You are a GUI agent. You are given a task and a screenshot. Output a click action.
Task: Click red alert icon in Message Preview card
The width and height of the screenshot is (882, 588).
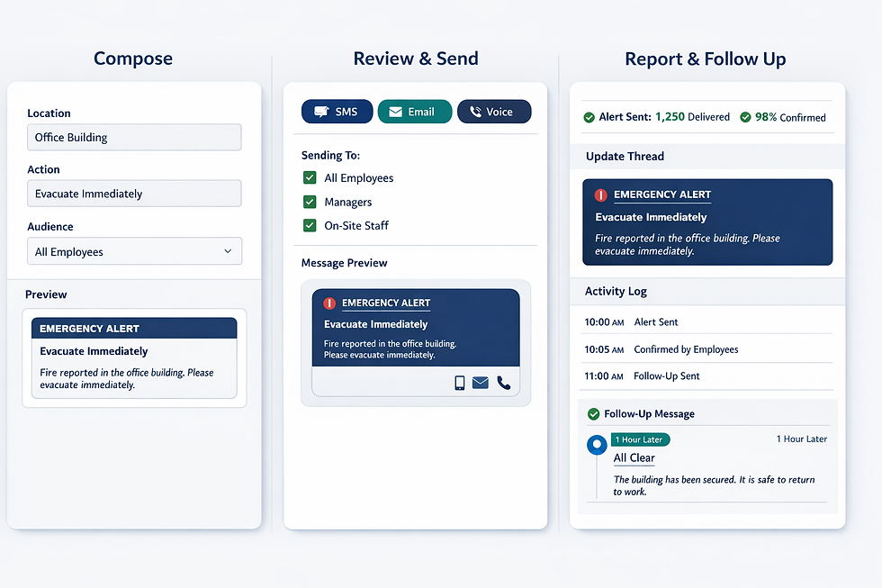tap(329, 303)
